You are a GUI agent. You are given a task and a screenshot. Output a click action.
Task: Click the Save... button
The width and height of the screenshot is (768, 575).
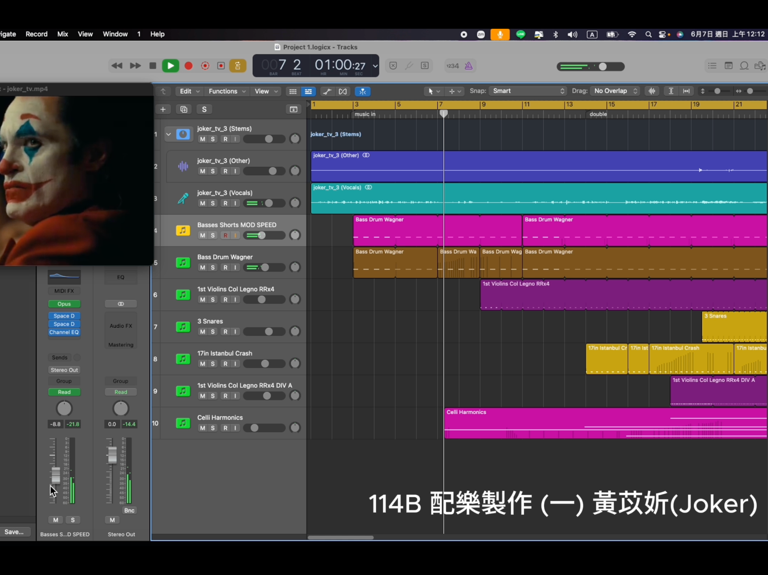click(x=14, y=532)
